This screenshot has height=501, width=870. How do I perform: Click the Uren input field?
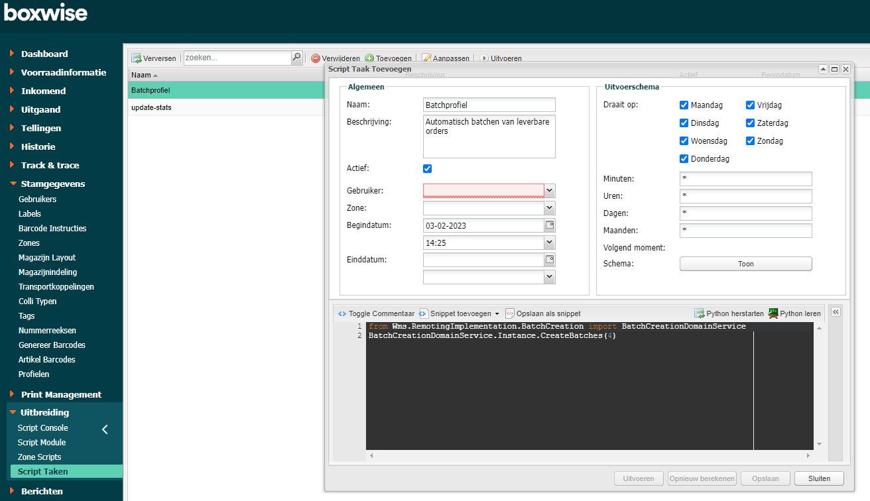[745, 196]
